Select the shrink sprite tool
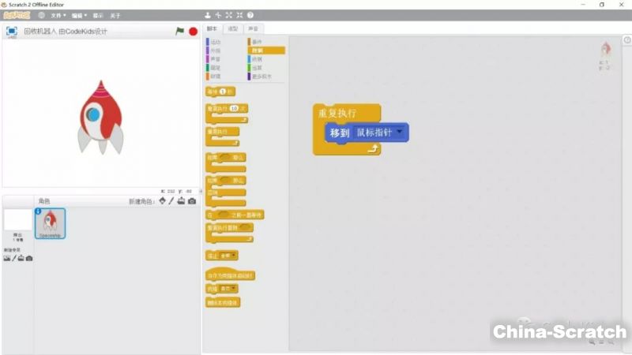 pos(239,15)
